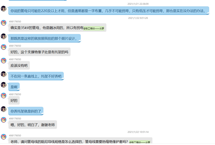This screenshot has height=145, width=215.
Task: Open cartoon avatar beside 确实是35kV的管母 message
Action: click(x=3, y=23)
